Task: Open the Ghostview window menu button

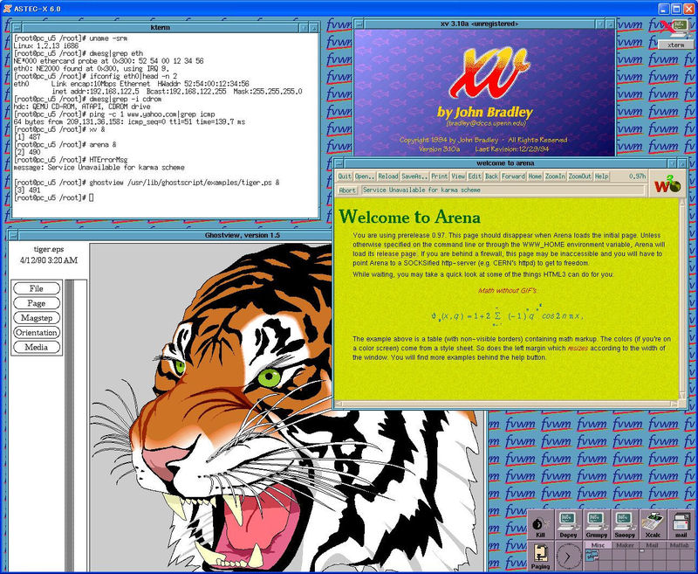Action: coord(13,235)
